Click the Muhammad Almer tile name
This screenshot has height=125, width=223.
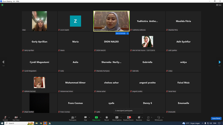75,83
